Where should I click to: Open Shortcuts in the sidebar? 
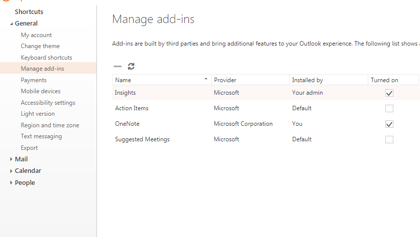[29, 12]
